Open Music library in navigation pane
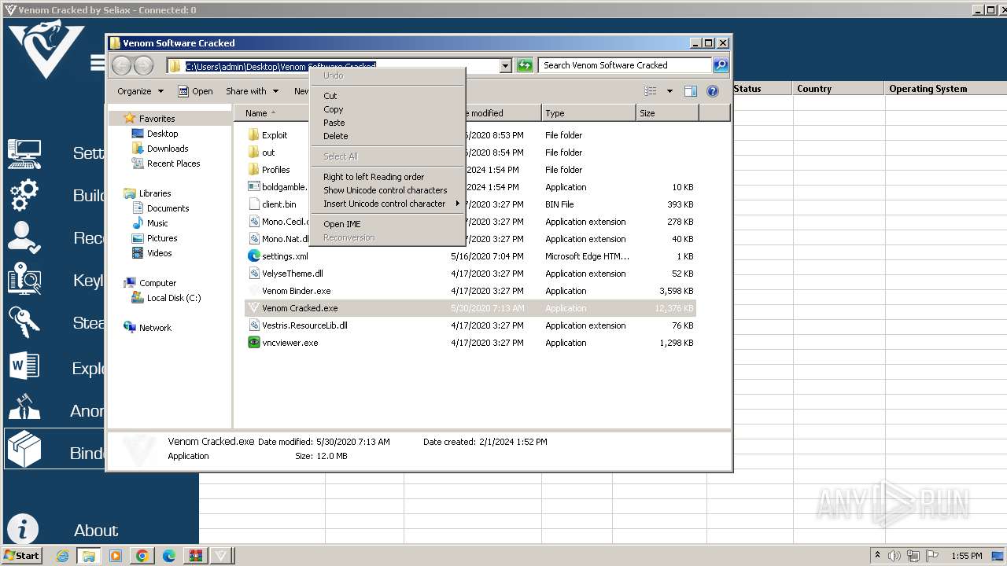 [157, 223]
